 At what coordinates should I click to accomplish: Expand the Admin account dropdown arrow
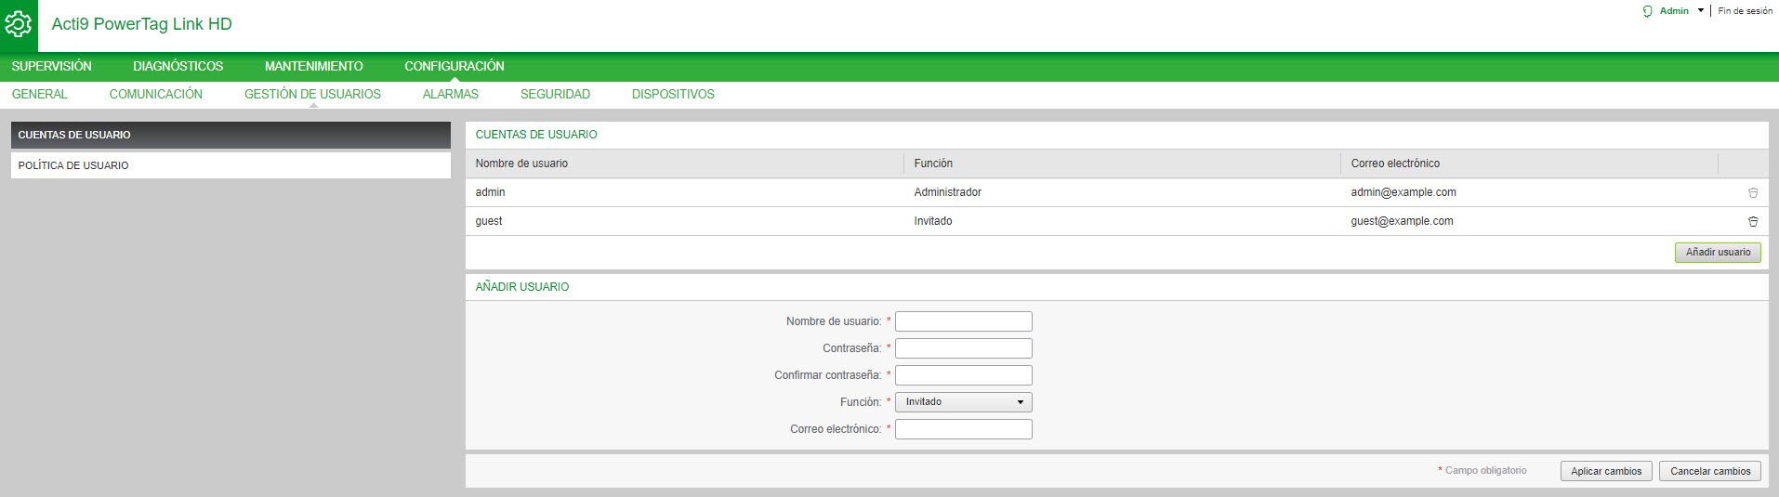click(1700, 11)
